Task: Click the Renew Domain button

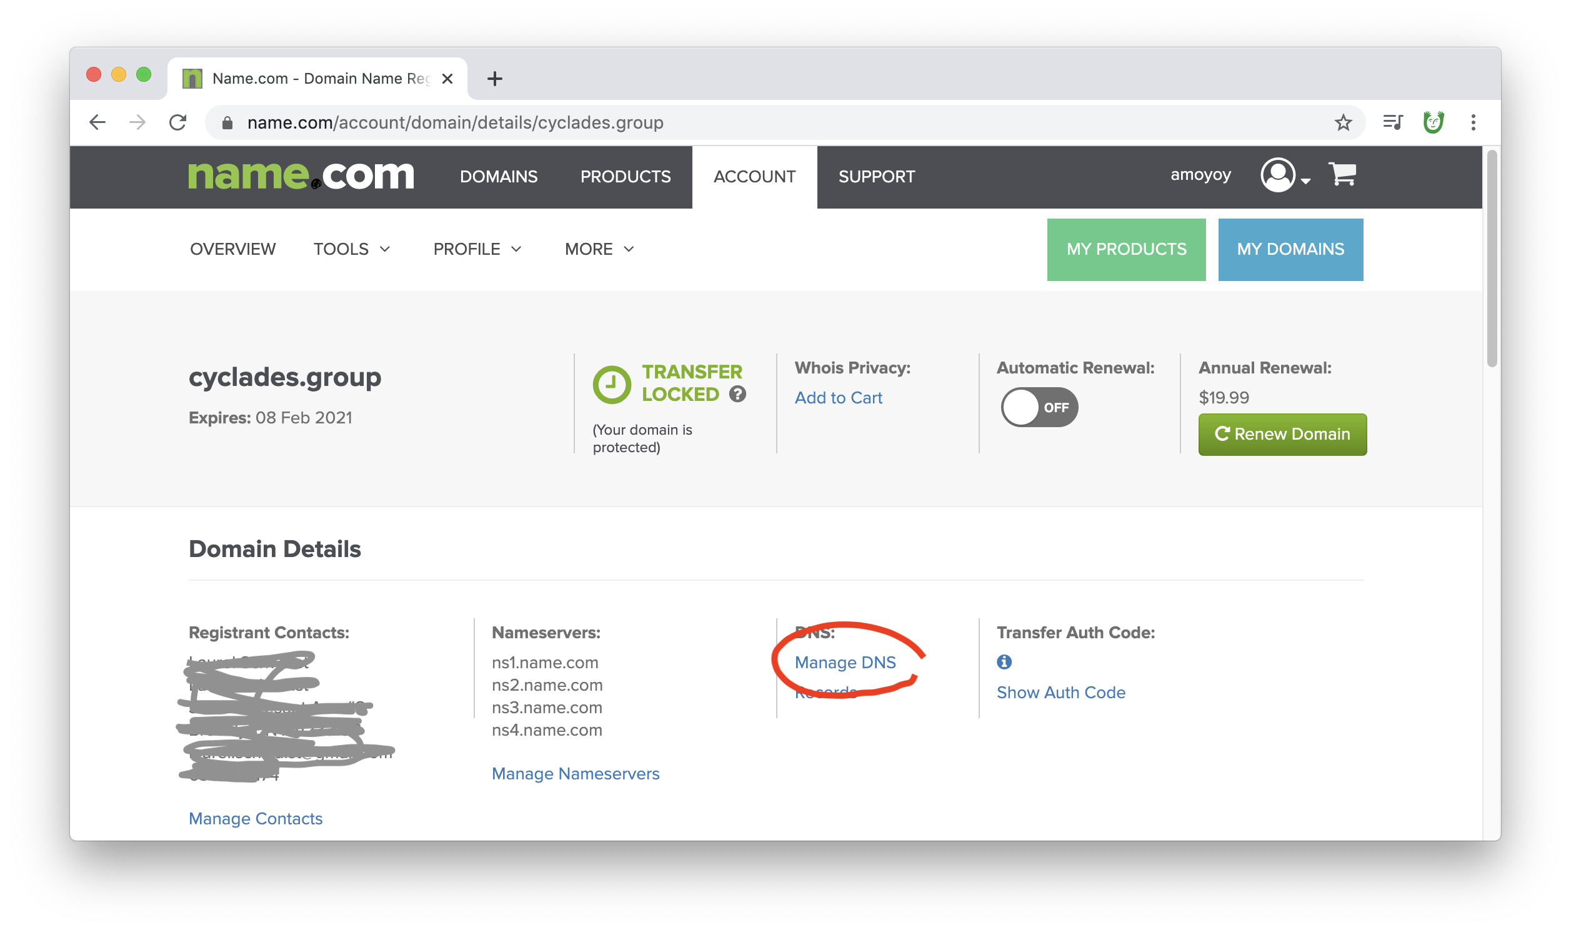Action: pos(1282,435)
